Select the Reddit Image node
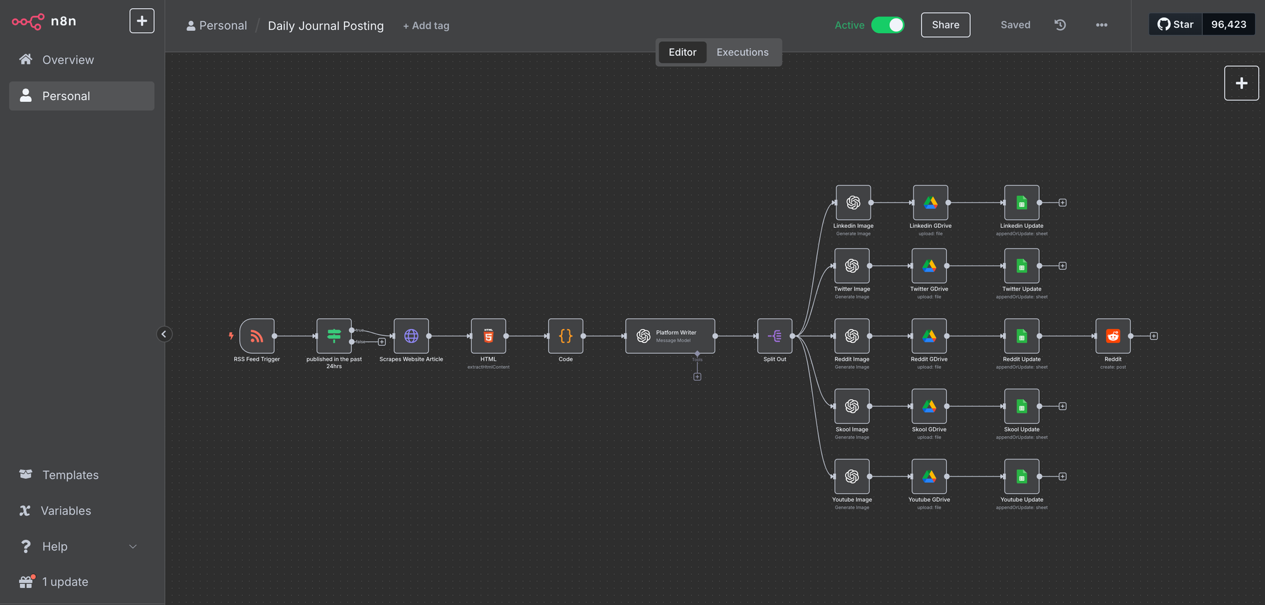Viewport: 1265px width, 605px height. [852, 335]
